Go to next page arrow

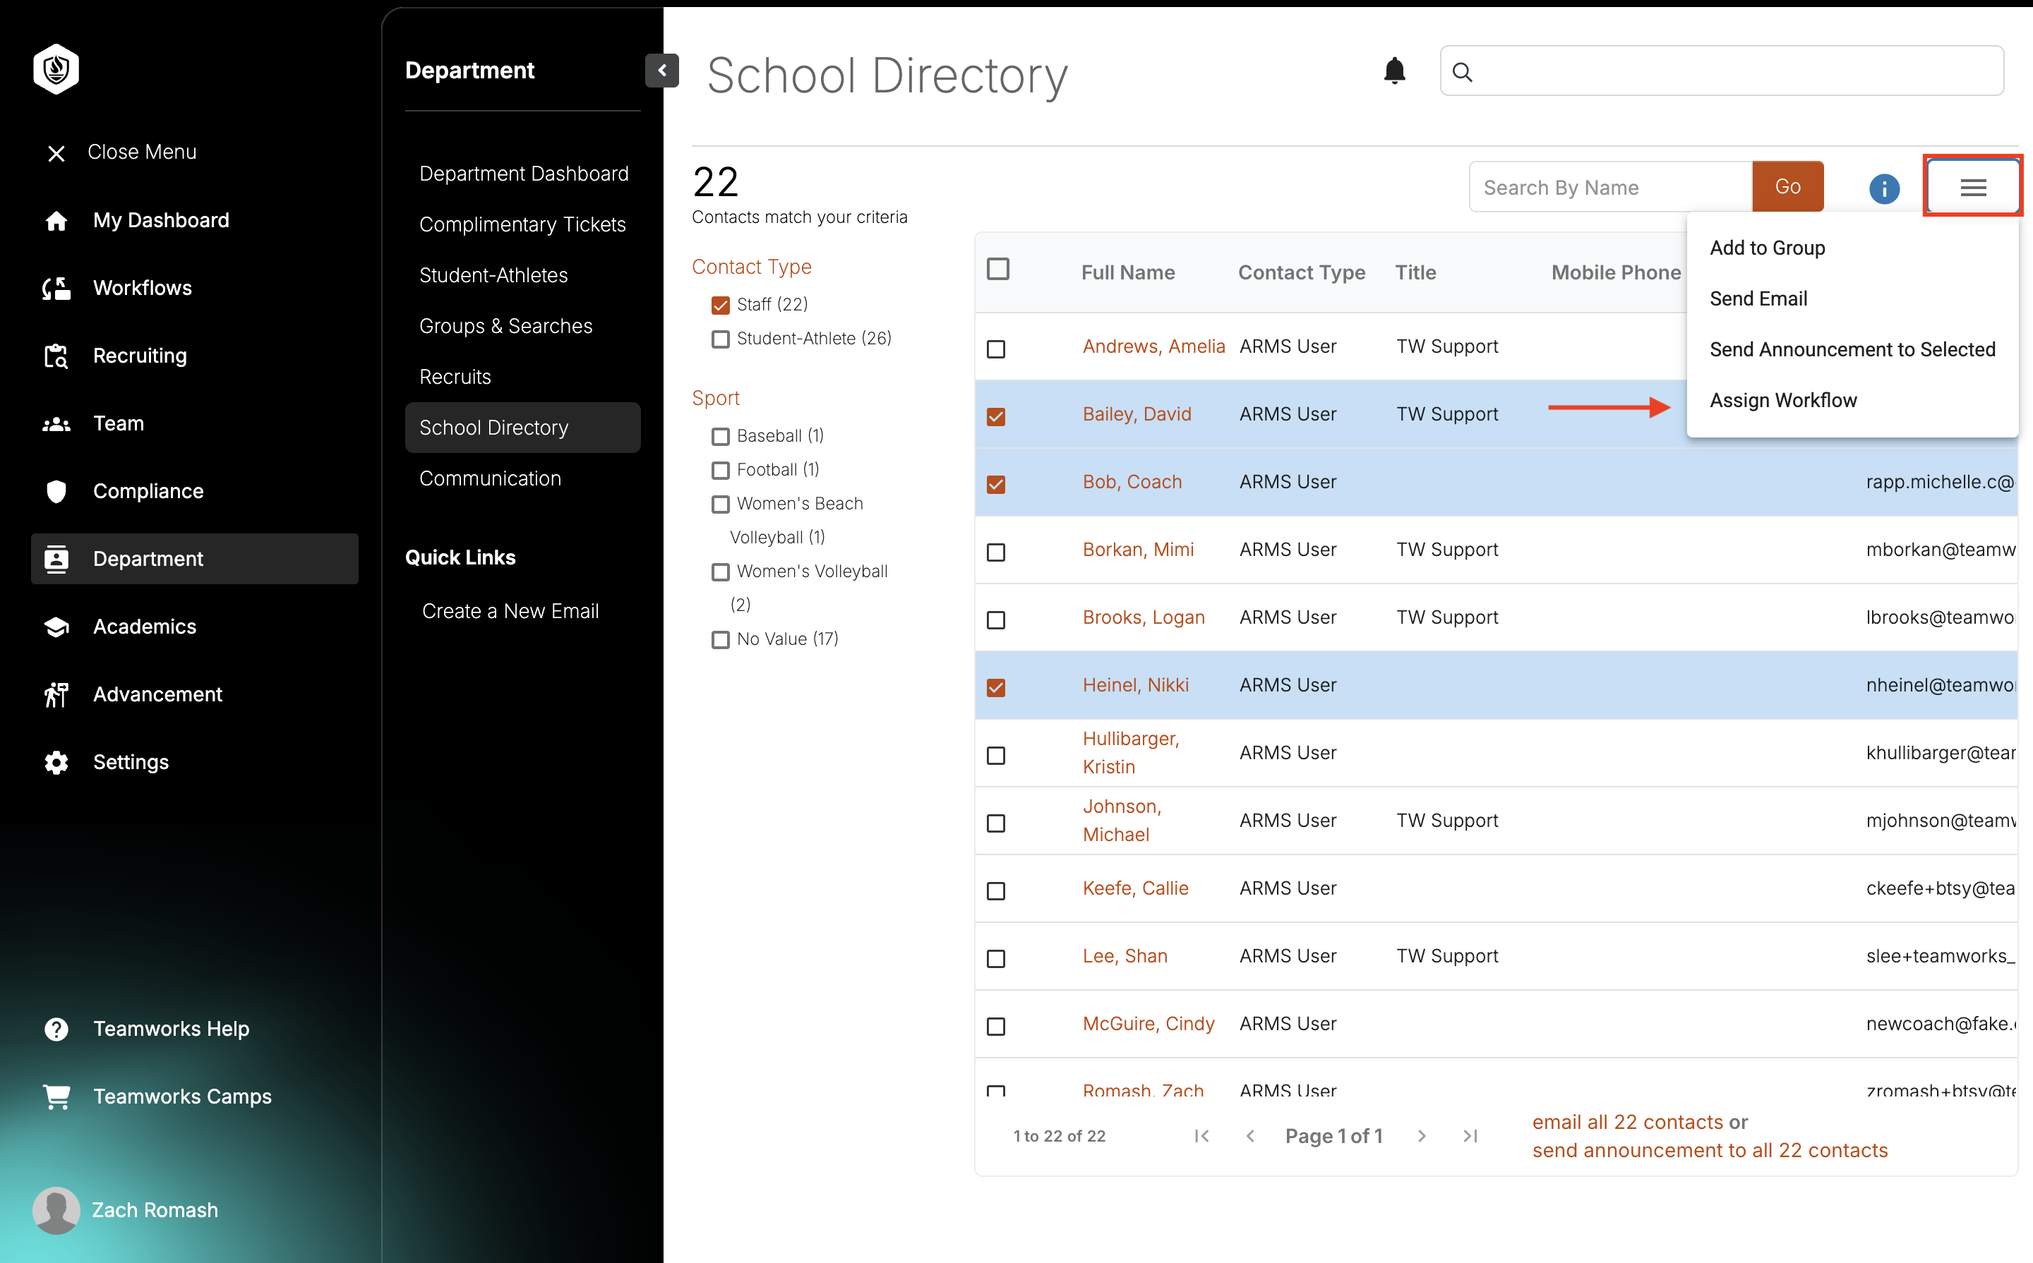(x=1422, y=1136)
